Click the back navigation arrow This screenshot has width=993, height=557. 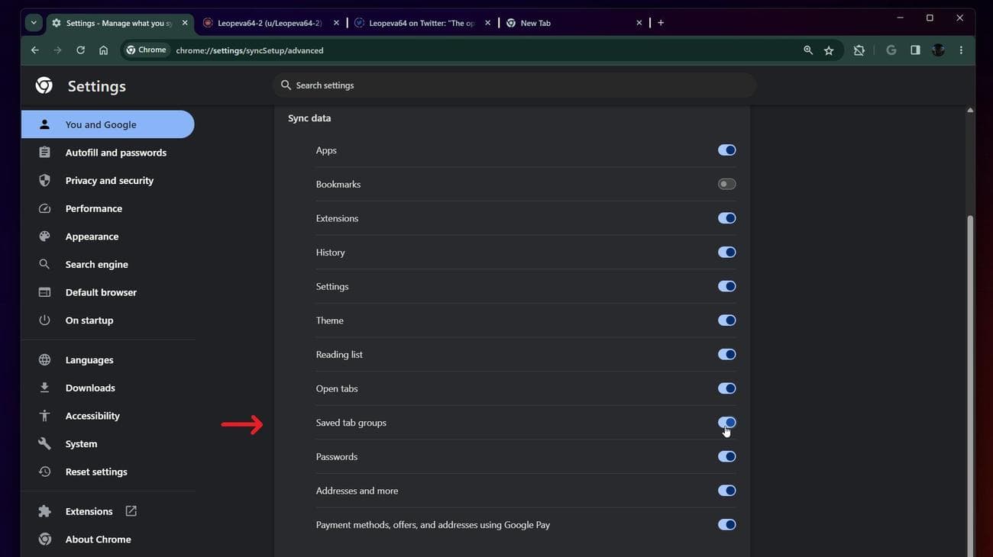coord(34,50)
